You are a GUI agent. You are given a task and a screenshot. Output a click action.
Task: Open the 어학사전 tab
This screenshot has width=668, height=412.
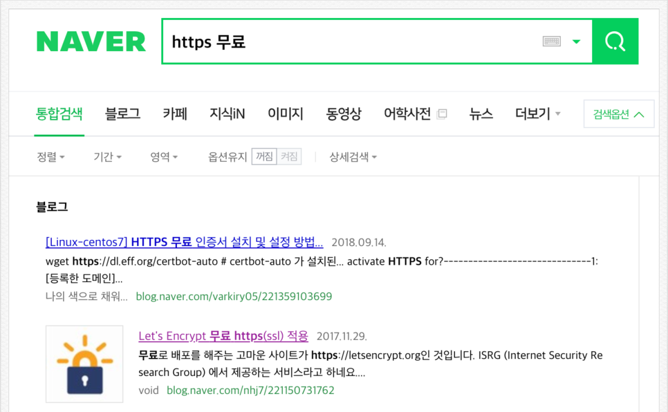(407, 114)
